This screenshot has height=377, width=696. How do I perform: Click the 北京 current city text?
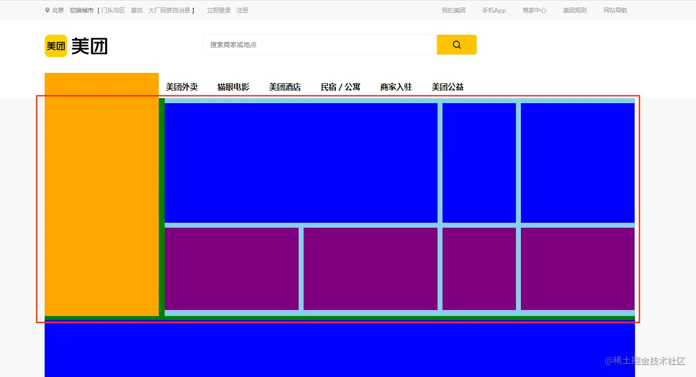pos(58,10)
